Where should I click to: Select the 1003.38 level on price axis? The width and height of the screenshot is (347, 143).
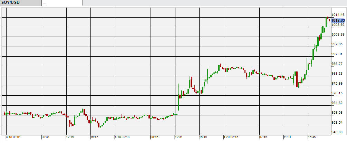point(338,35)
